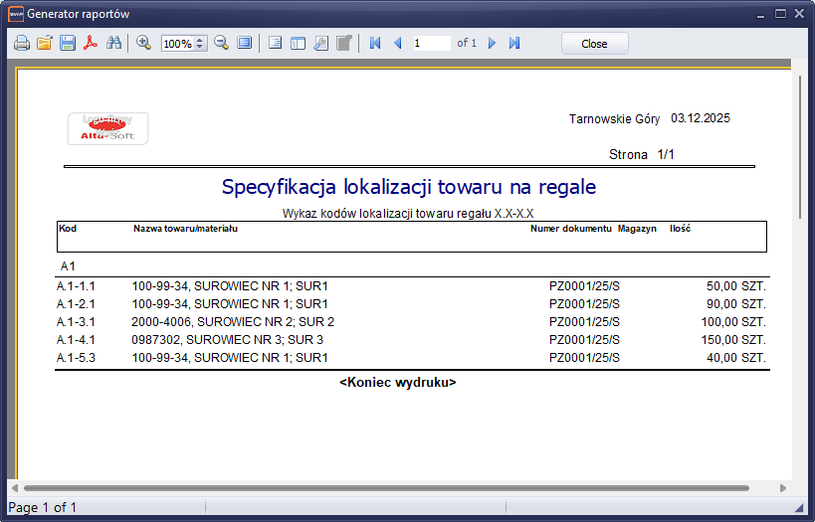Open the Find binoculars tool
This screenshot has height=522, width=815.
point(113,44)
